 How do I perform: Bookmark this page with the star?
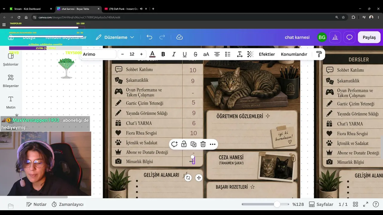click(x=343, y=17)
